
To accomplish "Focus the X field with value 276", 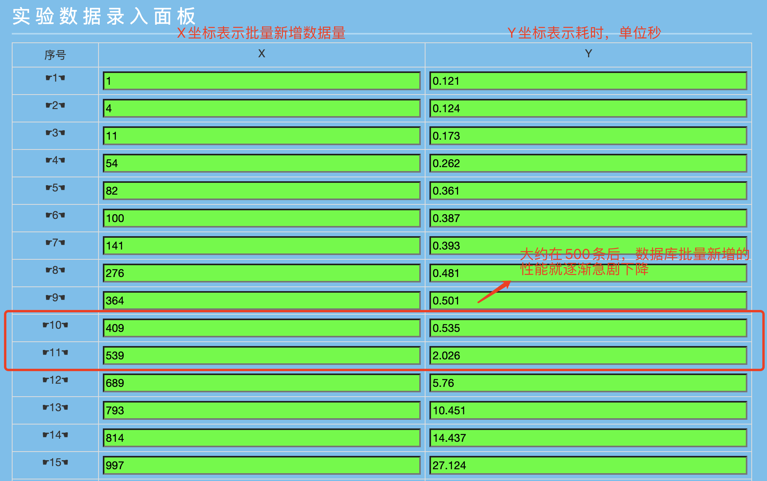I will 261,273.
